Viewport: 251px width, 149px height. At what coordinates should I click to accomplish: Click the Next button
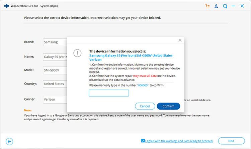pos(231,141)
